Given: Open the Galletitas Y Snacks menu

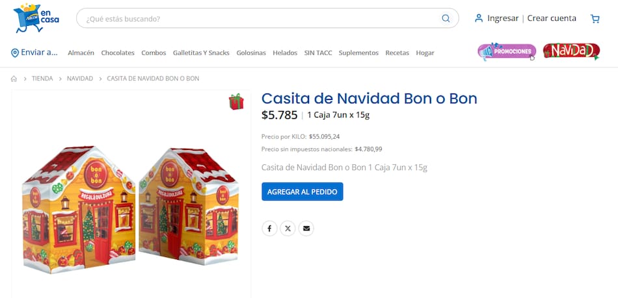Looking at the screenshot, I should 201,53.
